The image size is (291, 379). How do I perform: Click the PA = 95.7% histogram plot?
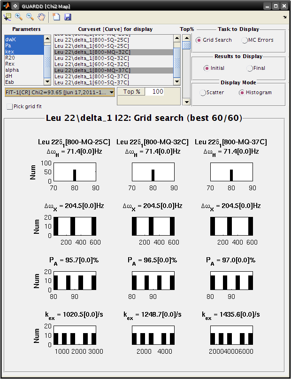[75, 281]
